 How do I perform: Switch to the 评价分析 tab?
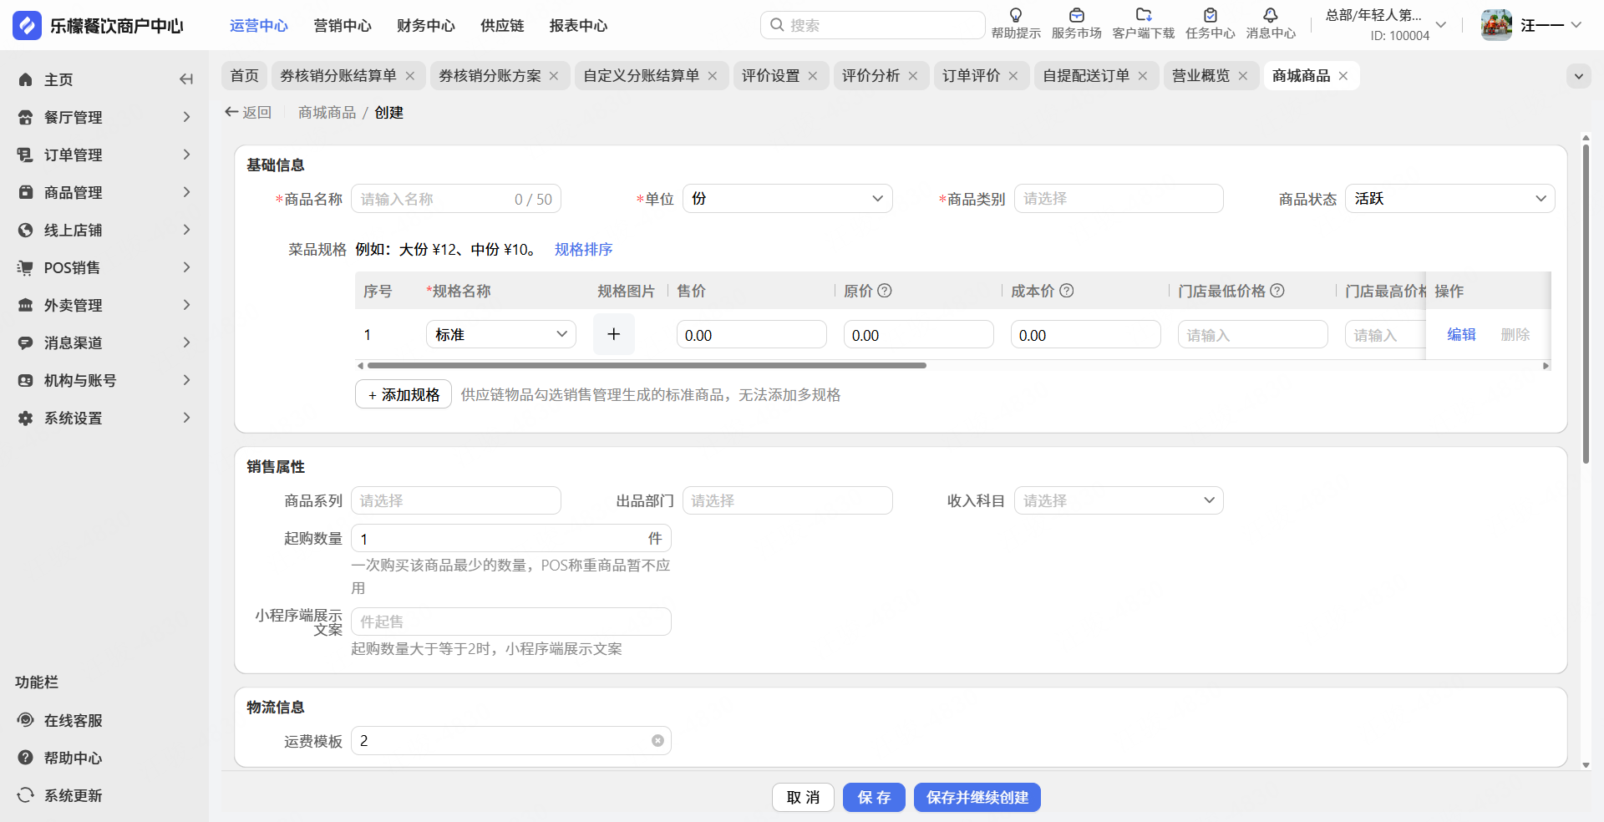pyautogui.click(x=871, y=76)
